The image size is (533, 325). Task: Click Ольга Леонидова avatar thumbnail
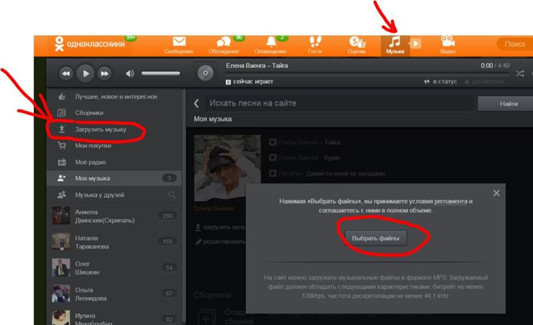point(61,294)
